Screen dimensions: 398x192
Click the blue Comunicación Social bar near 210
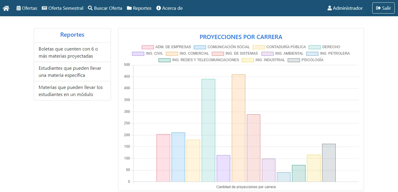tap(178, 157)
